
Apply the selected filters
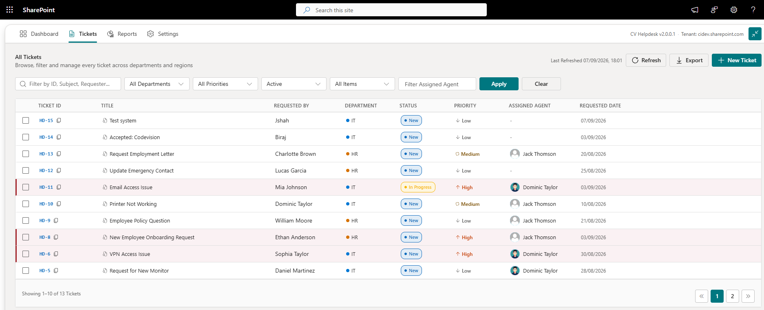(x=499, y=84)
